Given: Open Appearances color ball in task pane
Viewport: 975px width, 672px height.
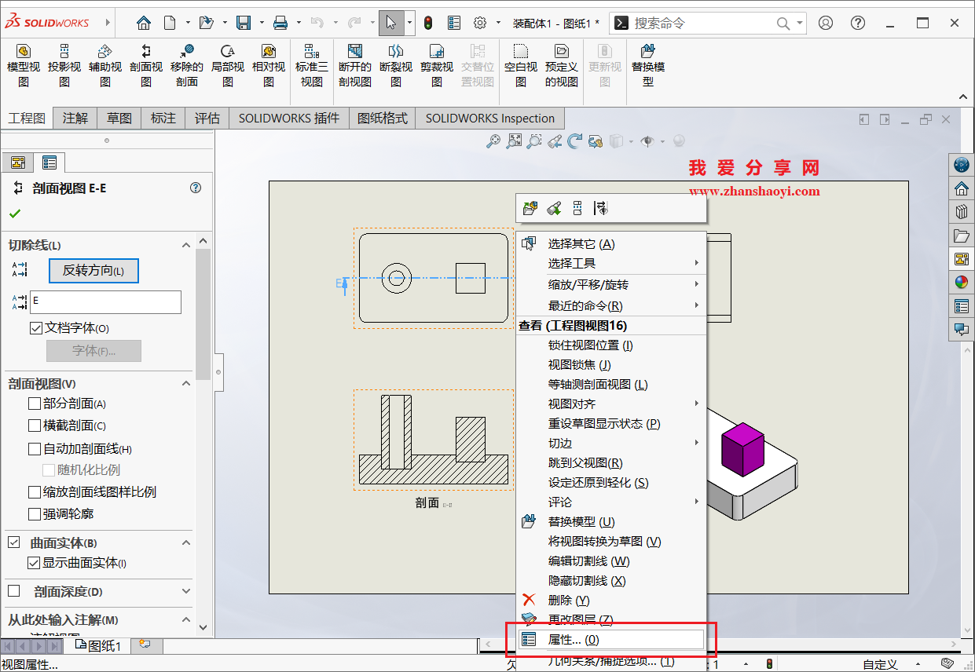Looking at the screenshot, I should tap(961, 283).
